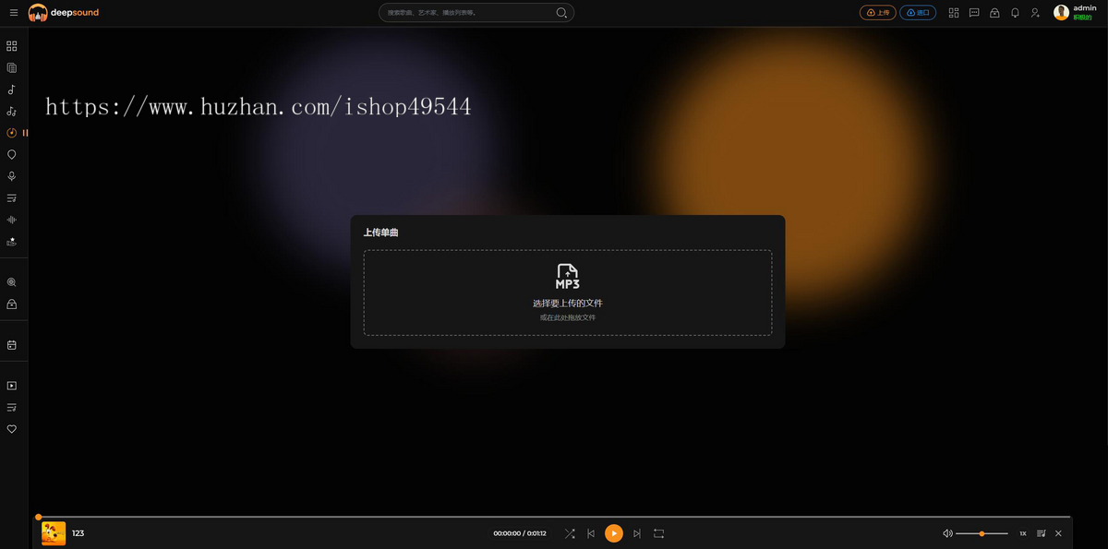Click the MP3 file upload icon
This screenshot has height=549, width=1108.
(568, 277)
